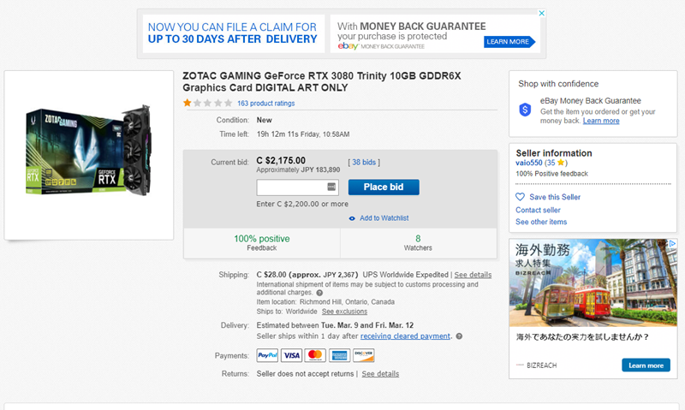The height and width of the screenshot is (410, 685).
Task: Click the Mastercard payment icon
Action: click(315, 355)
